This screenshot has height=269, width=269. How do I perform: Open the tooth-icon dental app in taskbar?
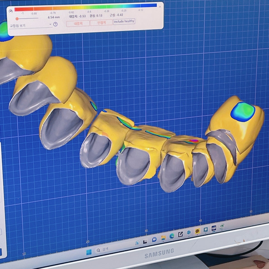pyautogui.click(x=206, y=229)
